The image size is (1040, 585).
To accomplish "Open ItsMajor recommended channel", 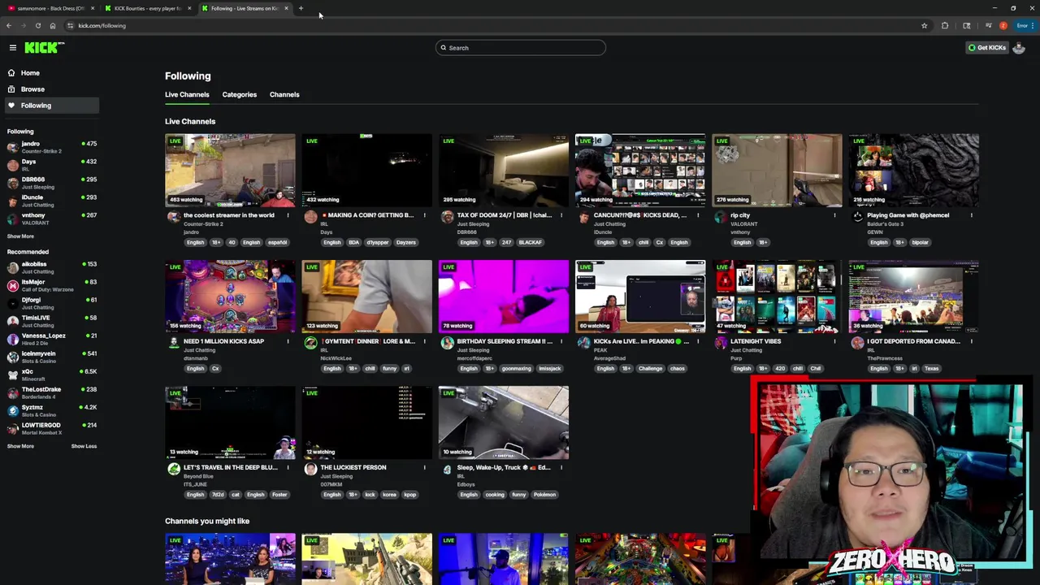I will point(52,285).
